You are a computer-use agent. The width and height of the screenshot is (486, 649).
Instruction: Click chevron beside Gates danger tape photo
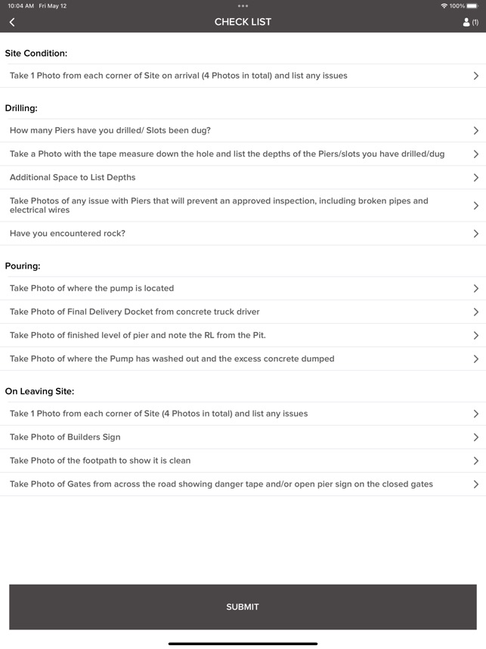tap(475, 484)
